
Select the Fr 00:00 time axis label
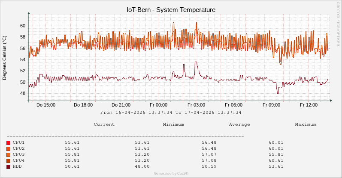pos(158,105)
